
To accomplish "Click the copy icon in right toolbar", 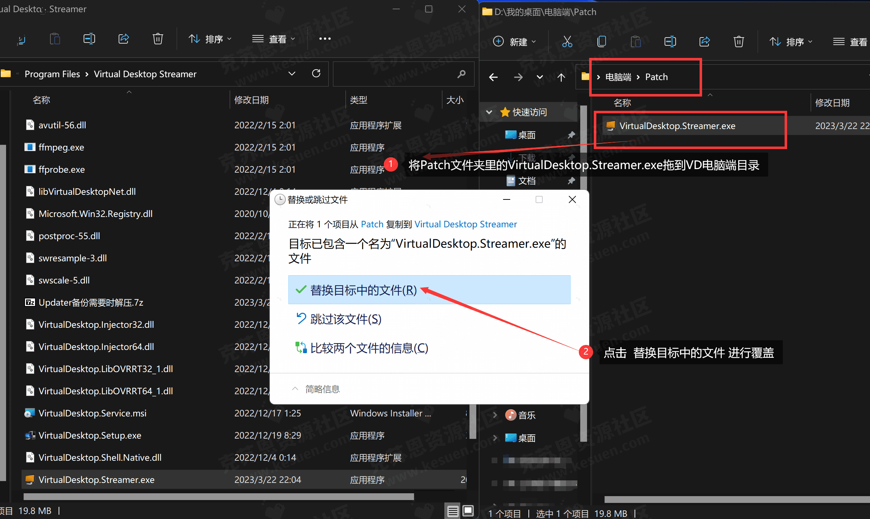I will click(x=602, y=42).
